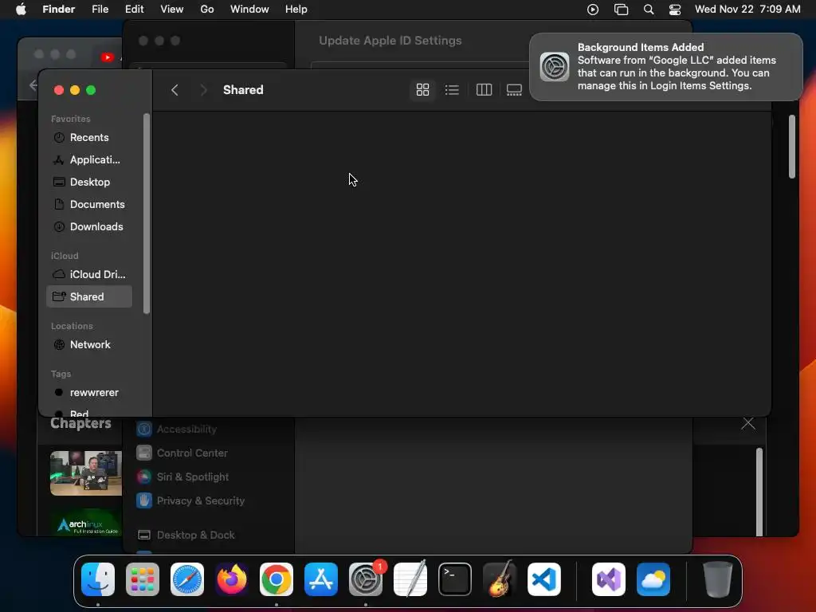
Task: Open Visual Studio from the Dock
Action: click(609, 579)
